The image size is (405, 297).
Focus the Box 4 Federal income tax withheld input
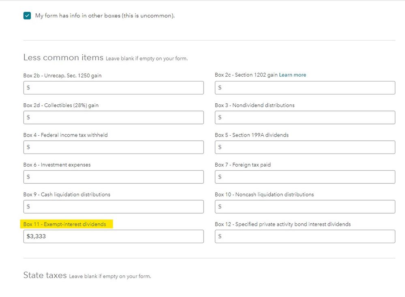point(114,147)
